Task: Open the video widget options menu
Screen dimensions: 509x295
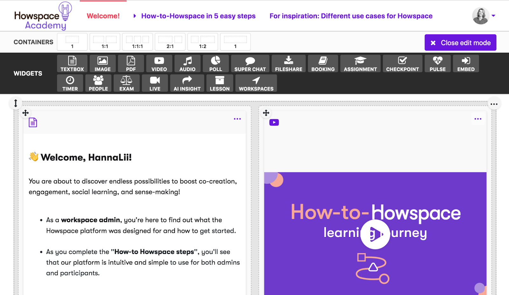Action: (478, 119)
